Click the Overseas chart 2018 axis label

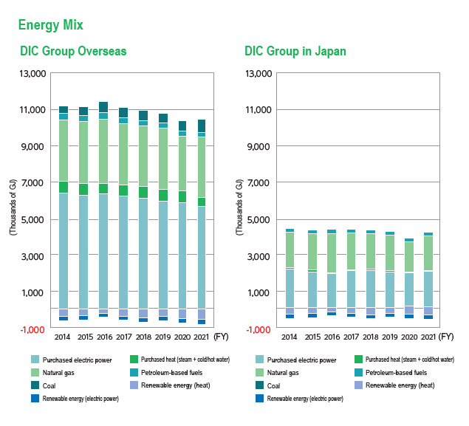click(143, 337)
